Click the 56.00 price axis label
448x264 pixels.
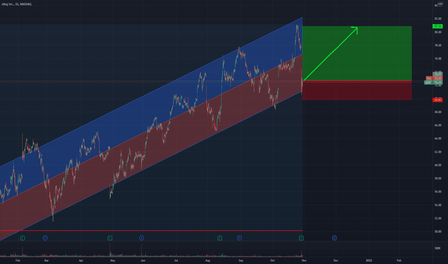point(438,192)
